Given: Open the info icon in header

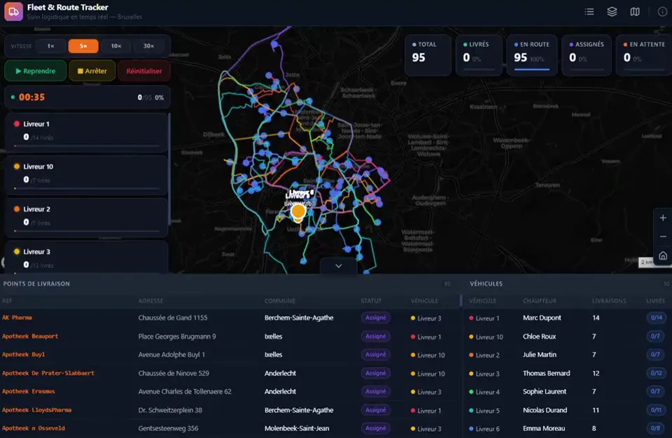Looking at the screenshot, I should [x=662, y=12].
